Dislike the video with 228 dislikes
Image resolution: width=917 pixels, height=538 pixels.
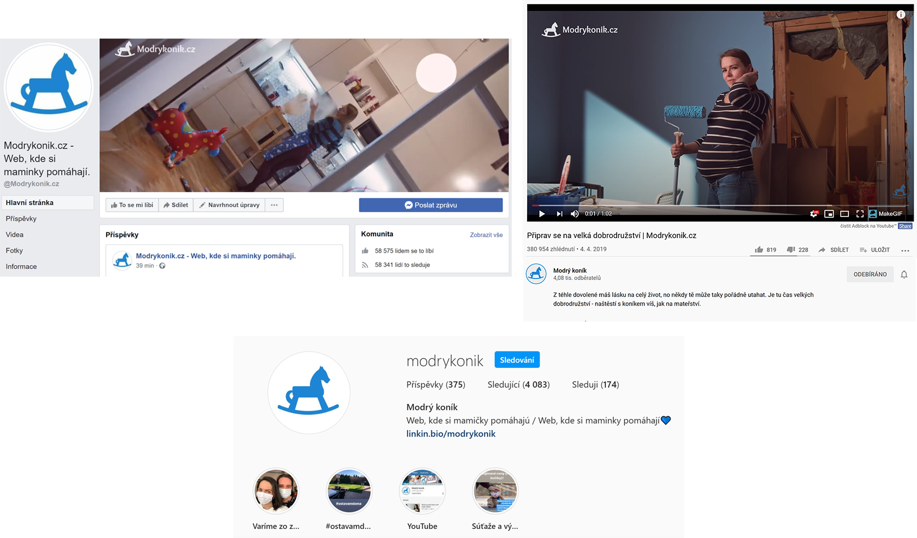point(797,249)
